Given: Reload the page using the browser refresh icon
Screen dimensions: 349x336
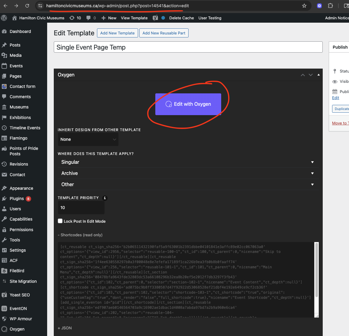Looking at the screenshot, I should (x=27, y=6).
